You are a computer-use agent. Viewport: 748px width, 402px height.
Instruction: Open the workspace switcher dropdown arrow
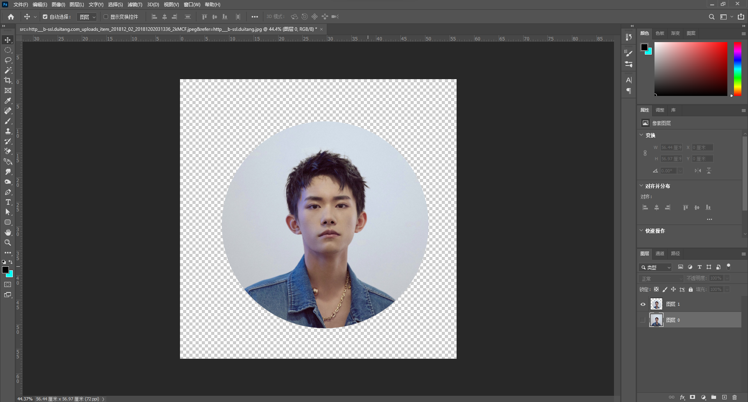click(732, 17)
